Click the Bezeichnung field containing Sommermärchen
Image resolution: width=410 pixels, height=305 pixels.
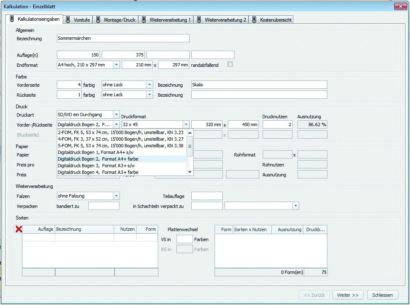click(x=123, y=38)
